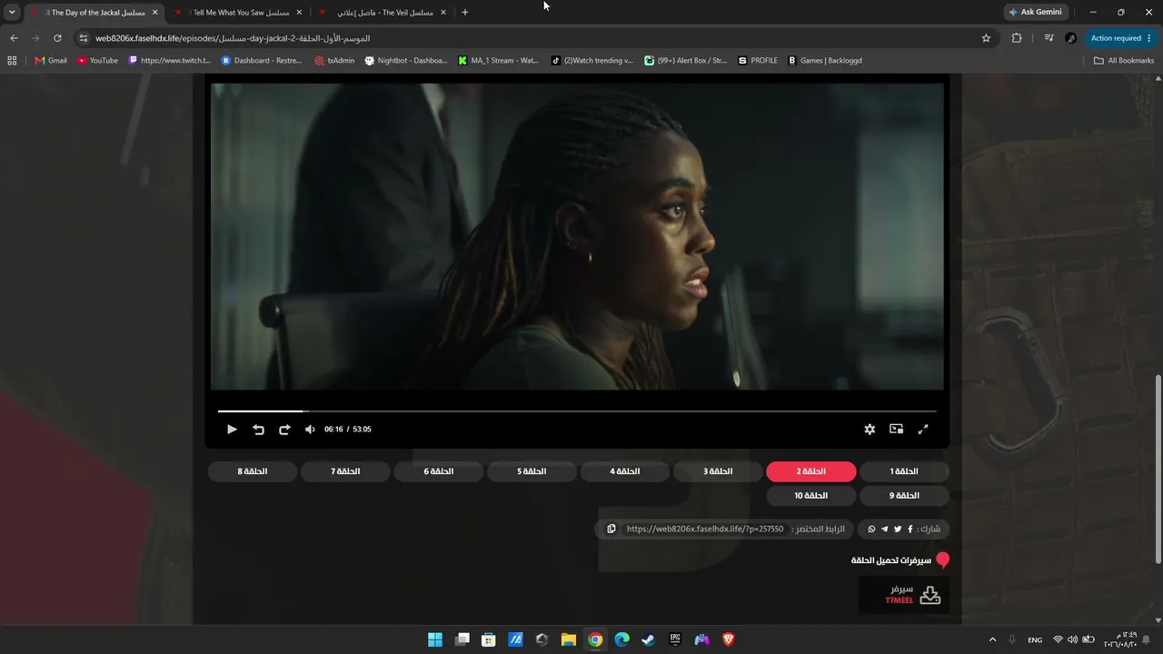Open the Games | Backloggd bookmark
The height and width of the screenshot is (654, 1163).
pyautogui.click(x=825, y=61)
